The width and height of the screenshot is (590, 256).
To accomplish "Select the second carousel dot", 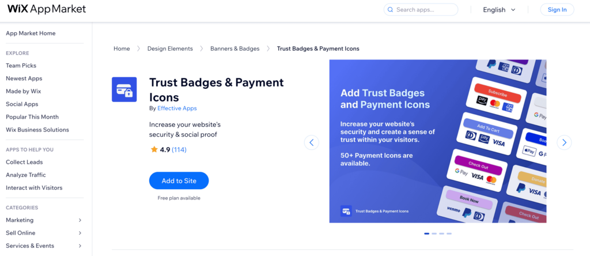I will (x=434, y=234).
